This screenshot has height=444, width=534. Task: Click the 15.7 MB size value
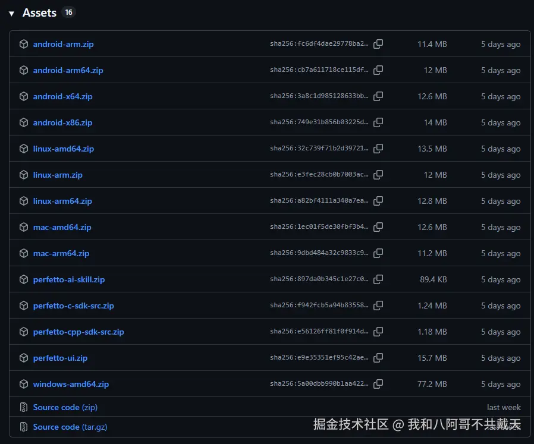432,358
